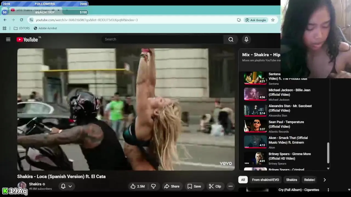Click the video player to pause
Image resolution: width=351 pixels, height=197 pixels.
[x=126, y=109]
